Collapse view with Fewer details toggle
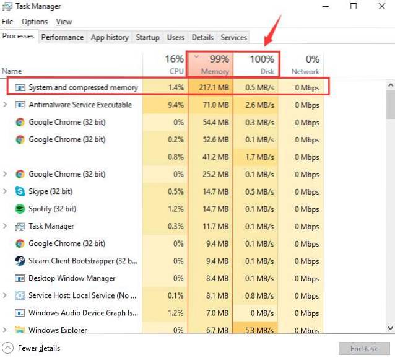395x363 pixels. [x=9, y=348]
